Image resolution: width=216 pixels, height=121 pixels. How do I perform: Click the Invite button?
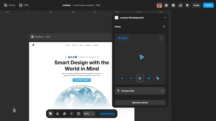[x=196, y=5]
